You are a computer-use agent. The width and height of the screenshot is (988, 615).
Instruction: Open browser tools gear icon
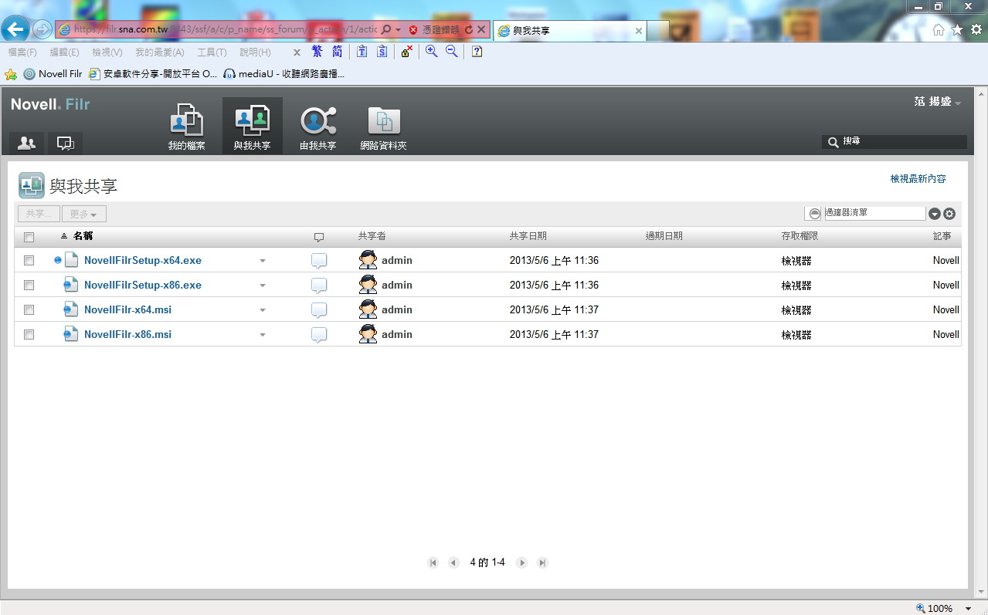(x=976, y=29)
